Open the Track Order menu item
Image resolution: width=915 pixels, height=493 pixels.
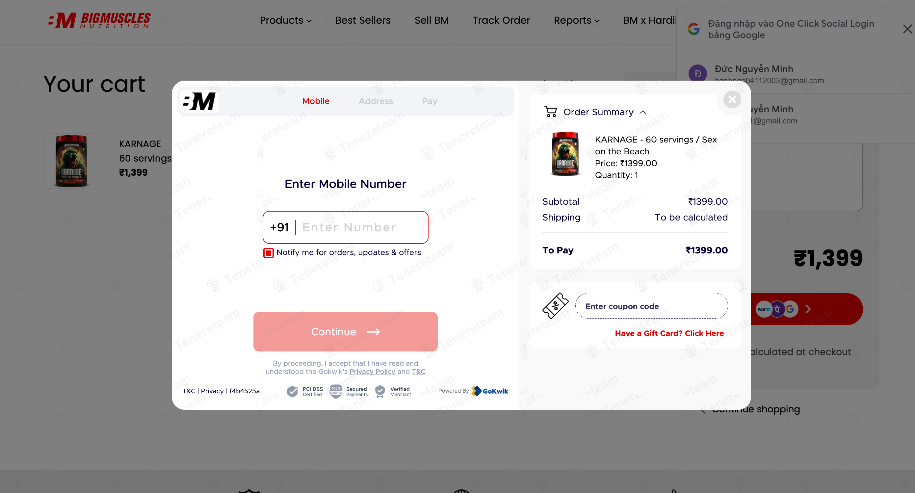pos(501,21)
